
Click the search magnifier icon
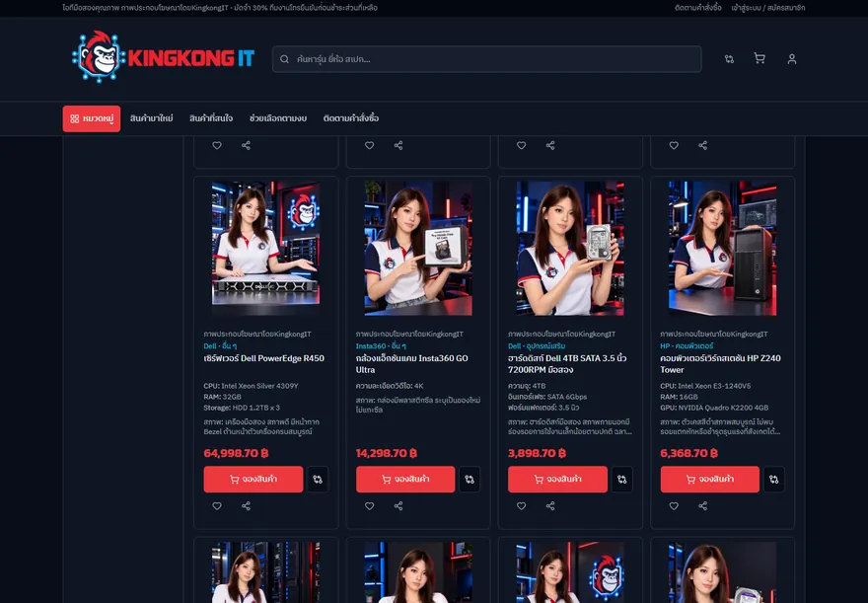(284, 59)
